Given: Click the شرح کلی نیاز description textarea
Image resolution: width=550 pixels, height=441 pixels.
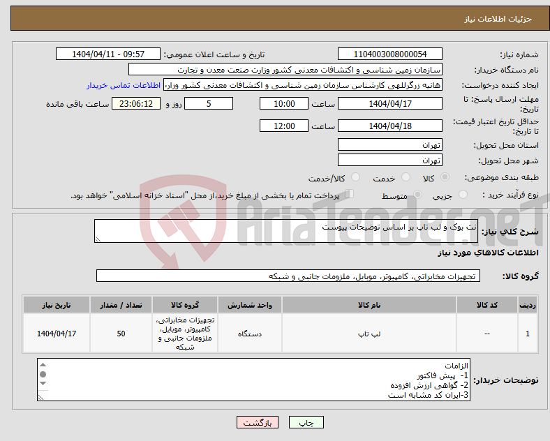Looking at the screenshot, I should 286,231.
